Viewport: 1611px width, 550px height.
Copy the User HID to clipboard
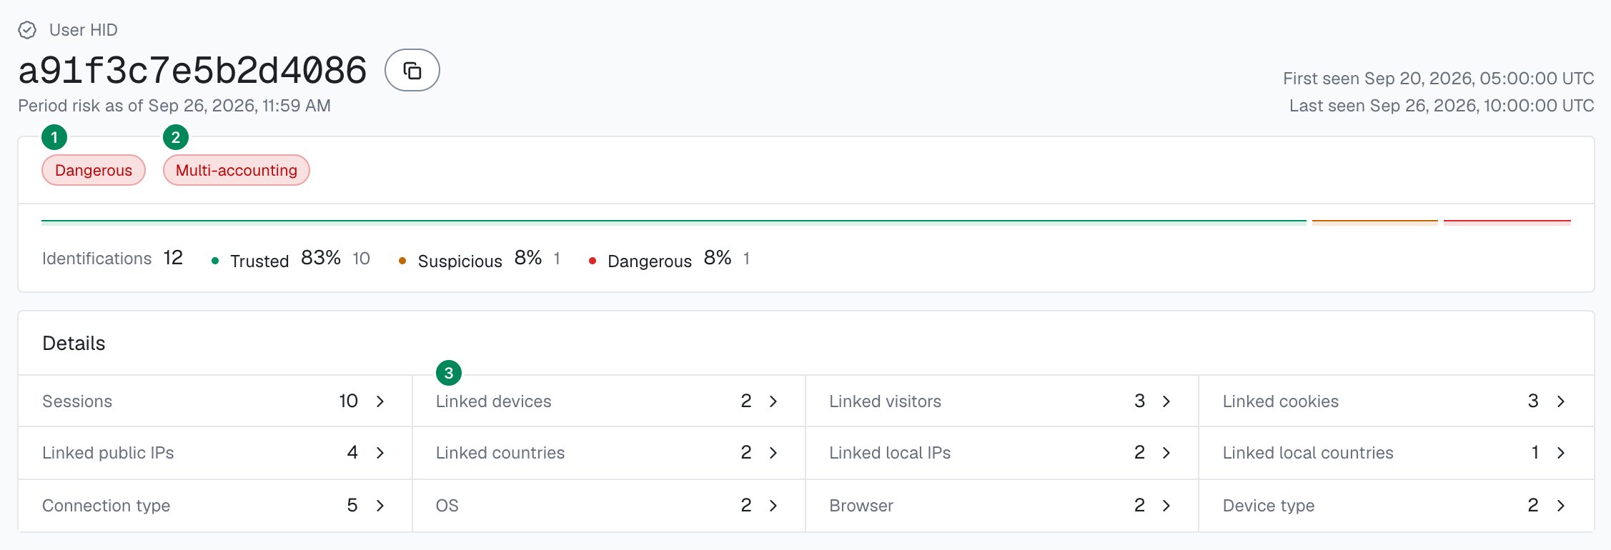pyautogui.click(x=412, y=70)
